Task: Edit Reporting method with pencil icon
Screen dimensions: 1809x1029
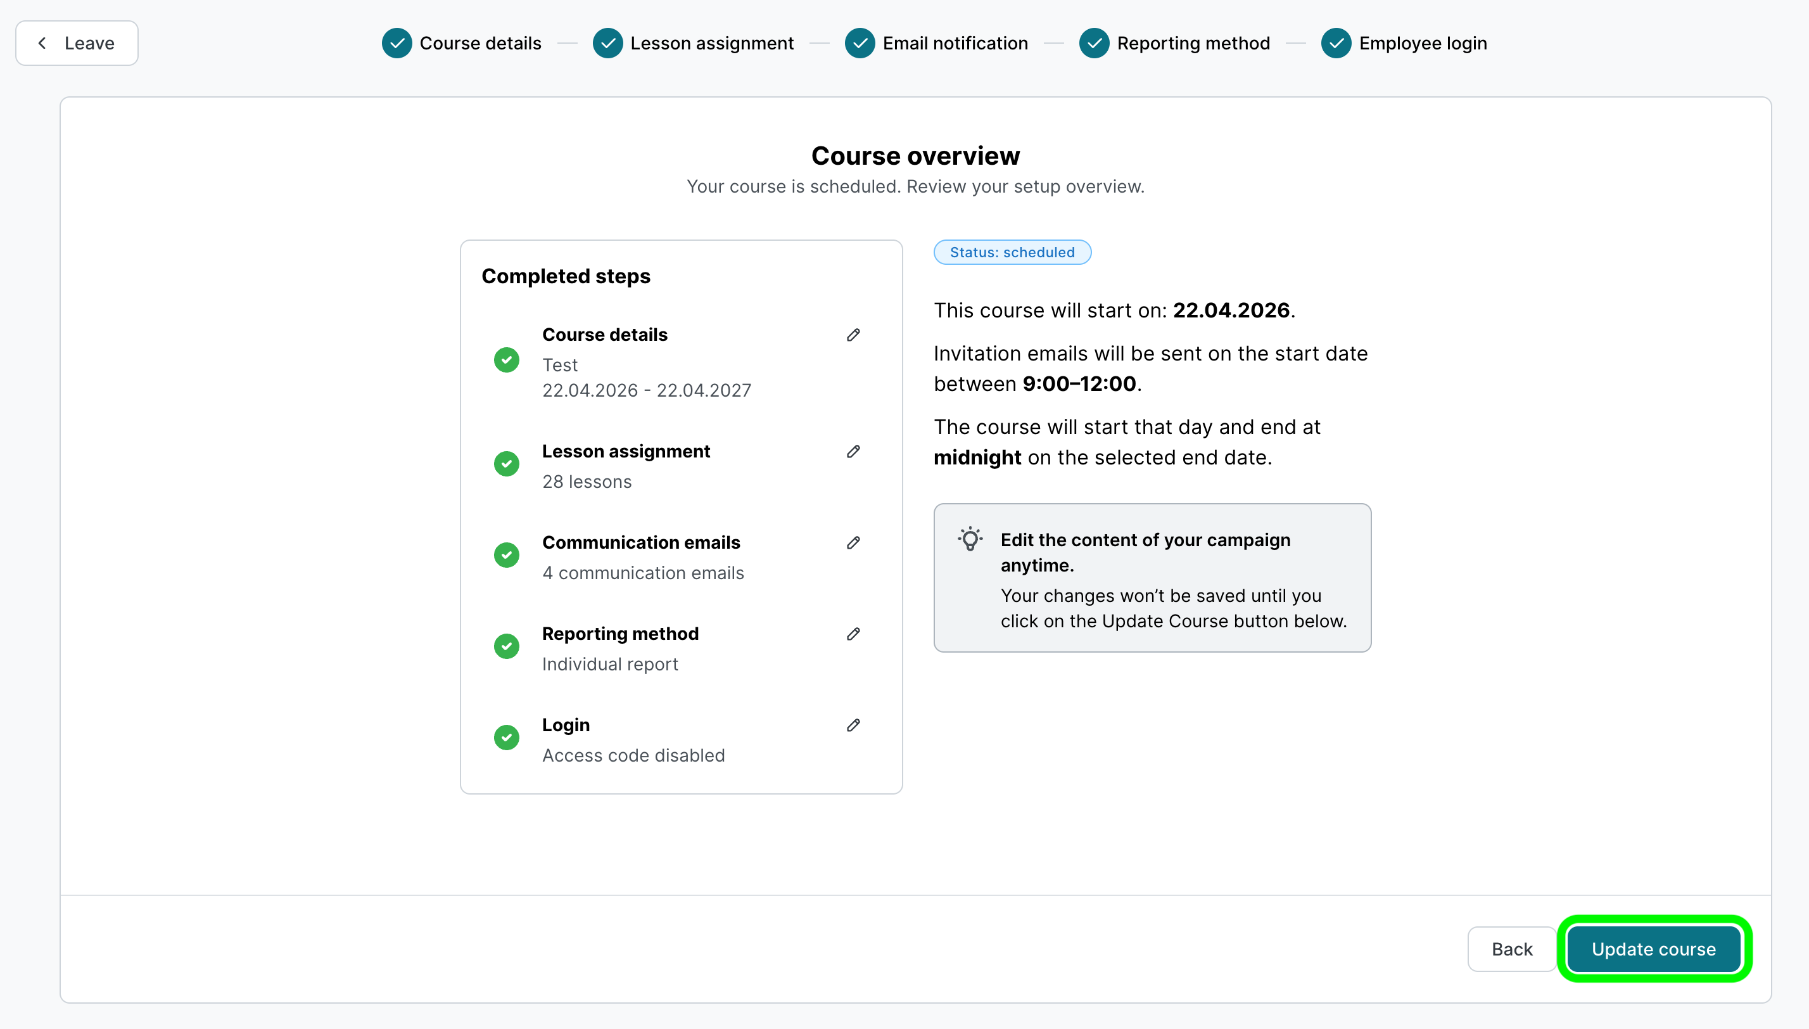Action: coord(853,634)
